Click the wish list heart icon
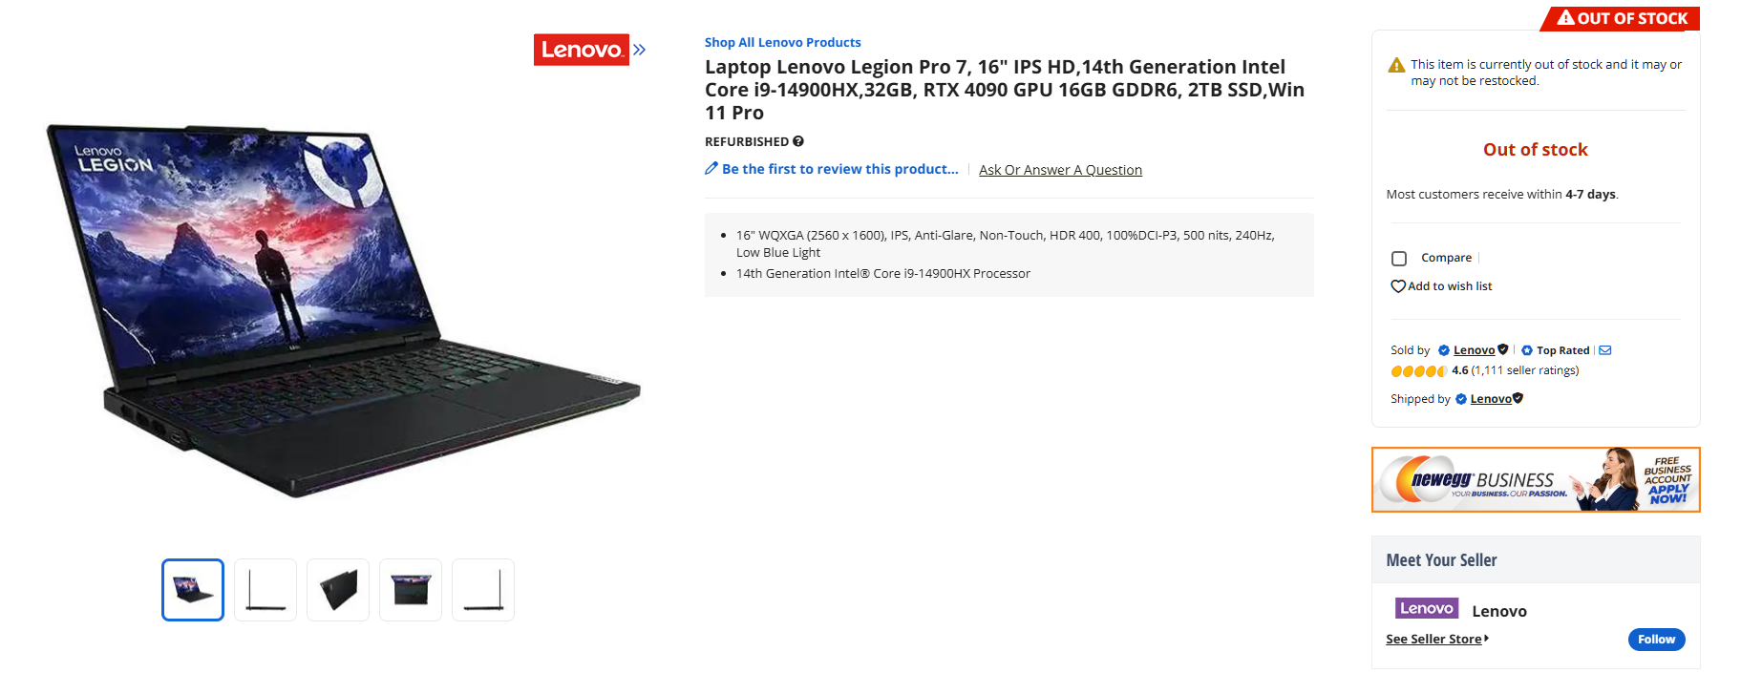Image resolution: width=1741 pixels, height=694 pixels. coord(1398,286)
